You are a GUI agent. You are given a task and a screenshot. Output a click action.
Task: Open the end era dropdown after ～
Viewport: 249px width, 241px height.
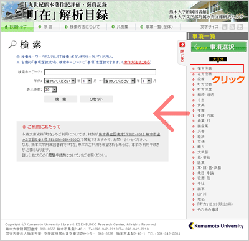(x=120, y=81)
